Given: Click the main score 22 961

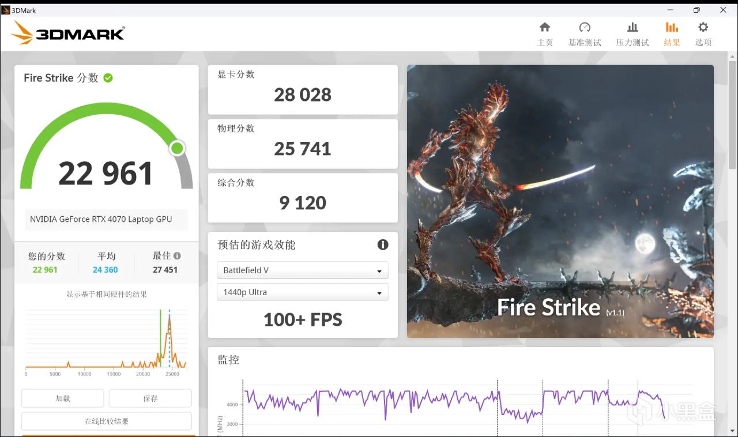Looking at the screenshot, I should (x=106, y=174).
